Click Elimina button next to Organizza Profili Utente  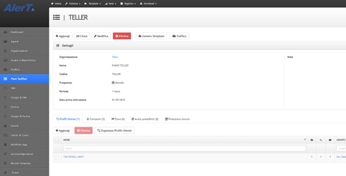pyautogui.click(x=84, y=131)
